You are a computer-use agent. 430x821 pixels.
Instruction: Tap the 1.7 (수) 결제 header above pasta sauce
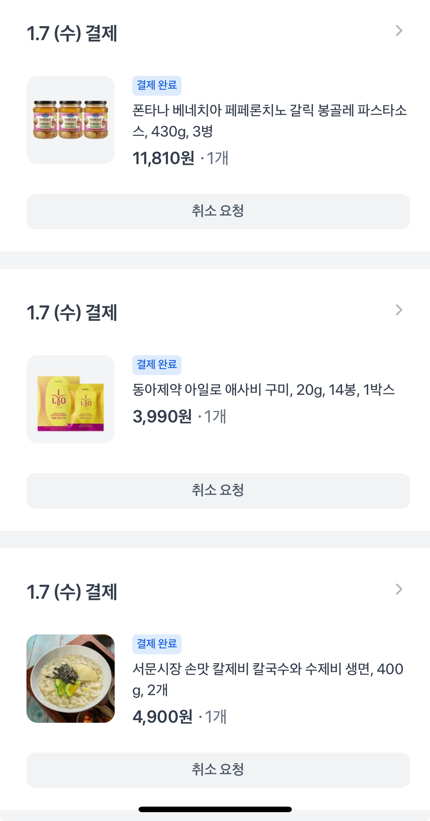click(72, 33)
